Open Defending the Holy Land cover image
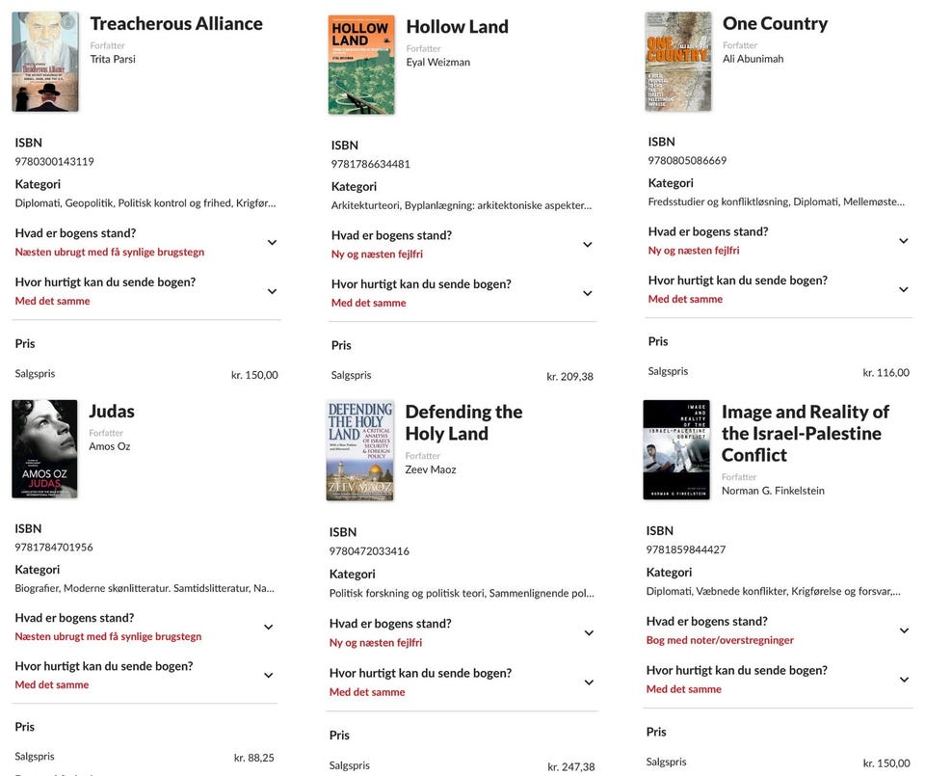 pyautogui.click(x=360, y=450)
